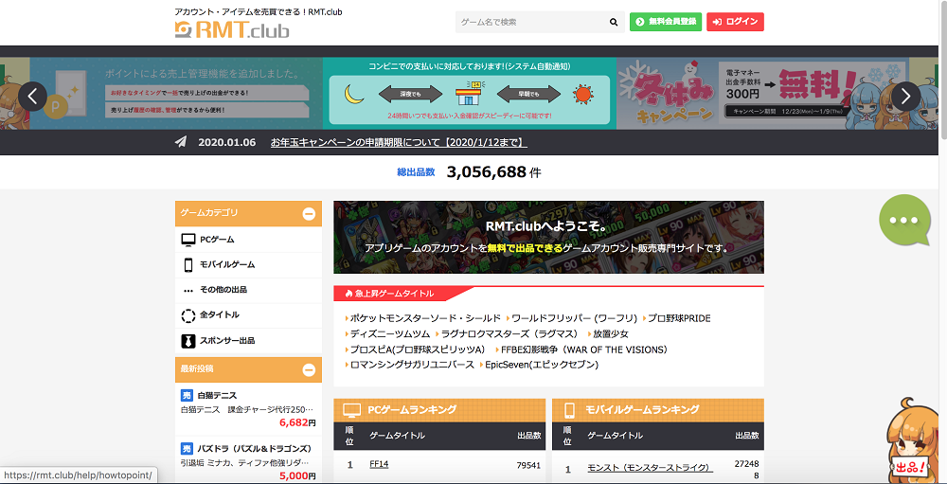The width and height of the screenshot is (947, 484).
Task: Collapse the 最新投稿 panel
Action: (309, 369)
